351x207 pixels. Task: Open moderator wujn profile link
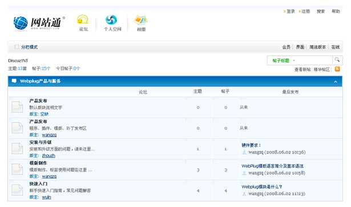pyautogui.click(x=46, y=197)
